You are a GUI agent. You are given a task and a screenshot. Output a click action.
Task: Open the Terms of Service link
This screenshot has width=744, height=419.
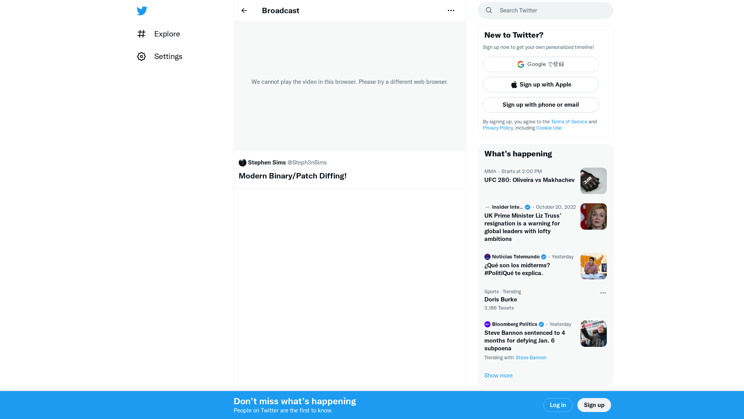click(x=569, y=121)
